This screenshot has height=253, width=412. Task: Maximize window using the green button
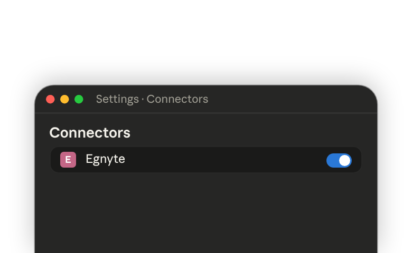pyautogui.click(x=79, y=100)
